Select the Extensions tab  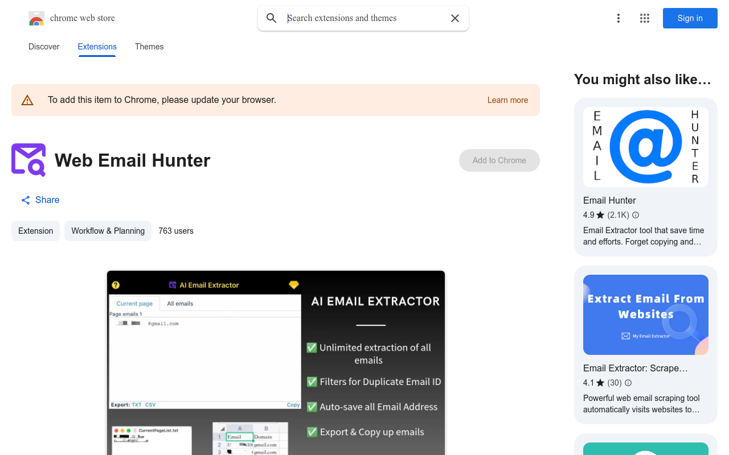pos(97,47)
